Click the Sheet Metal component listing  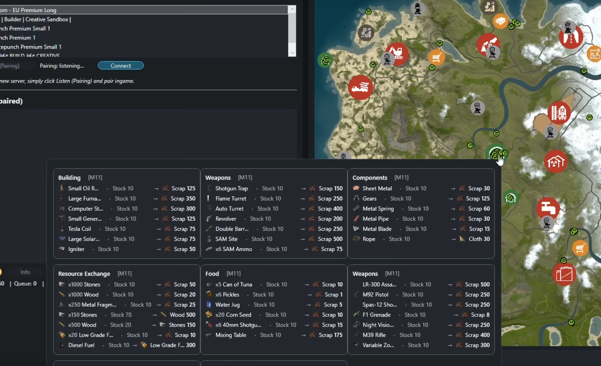(421, 188)
